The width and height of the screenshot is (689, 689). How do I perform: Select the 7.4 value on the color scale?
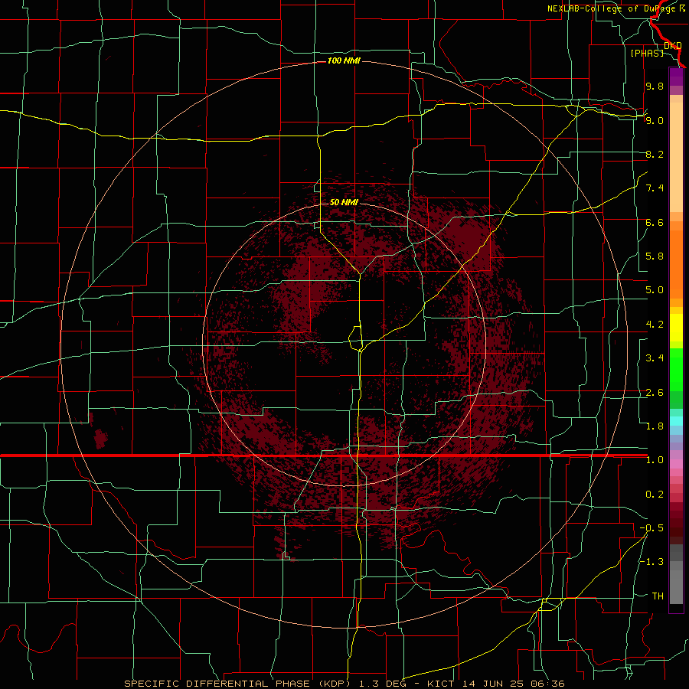[x=655, y=188]
